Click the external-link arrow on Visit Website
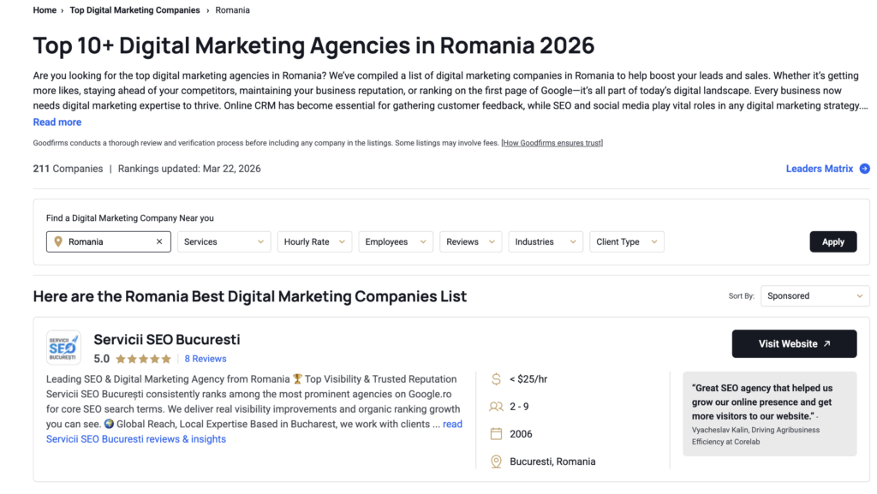 [826, 343]
